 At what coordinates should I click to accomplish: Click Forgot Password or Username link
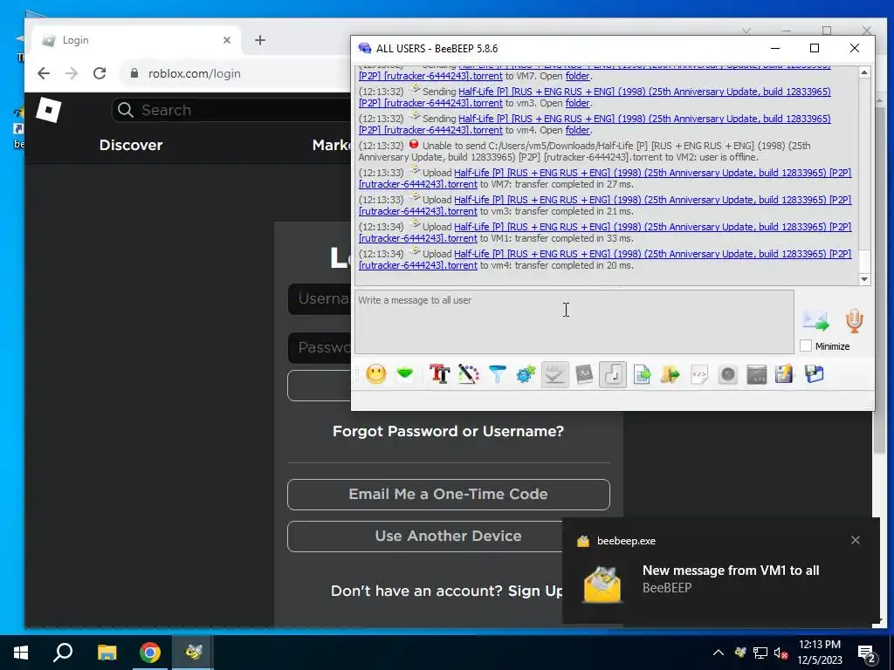[448, 431]
